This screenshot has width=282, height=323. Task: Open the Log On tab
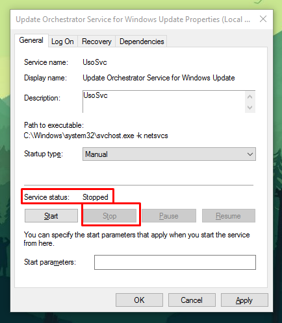click(x=62, y=42)
